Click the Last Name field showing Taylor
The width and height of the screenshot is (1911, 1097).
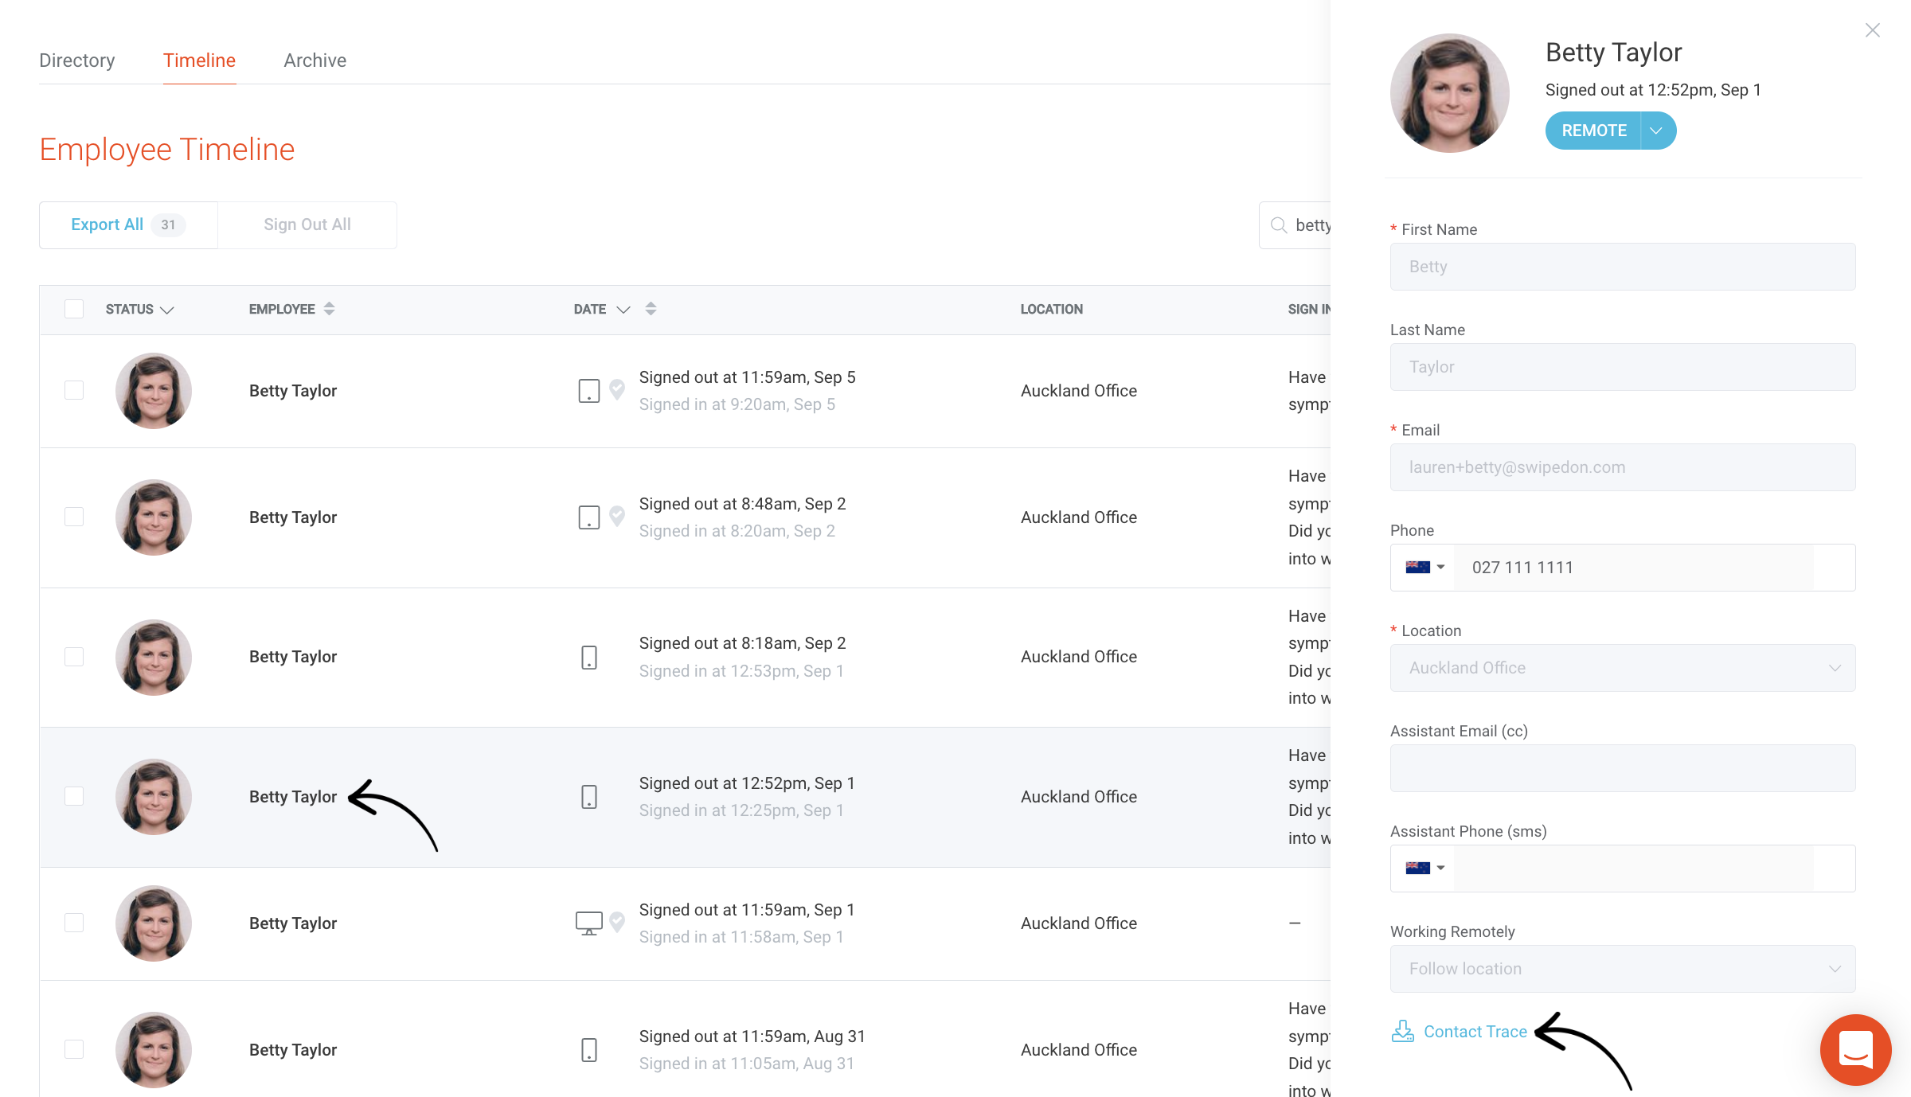click(x=1623, y=367)
